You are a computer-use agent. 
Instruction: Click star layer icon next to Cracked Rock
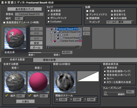click(58, 41)
